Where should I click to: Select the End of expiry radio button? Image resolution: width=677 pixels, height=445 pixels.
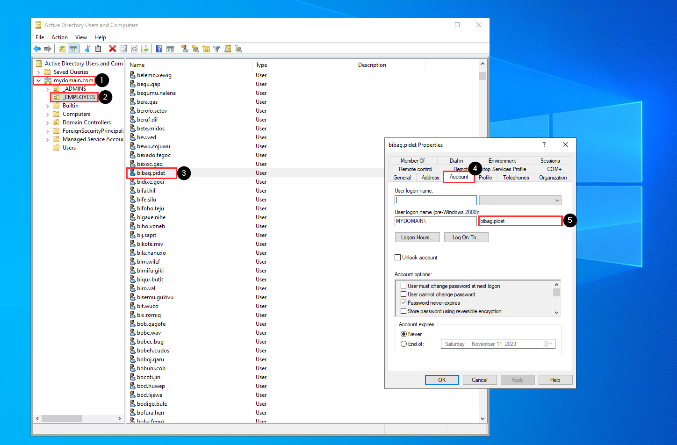[x=403, y=344]
